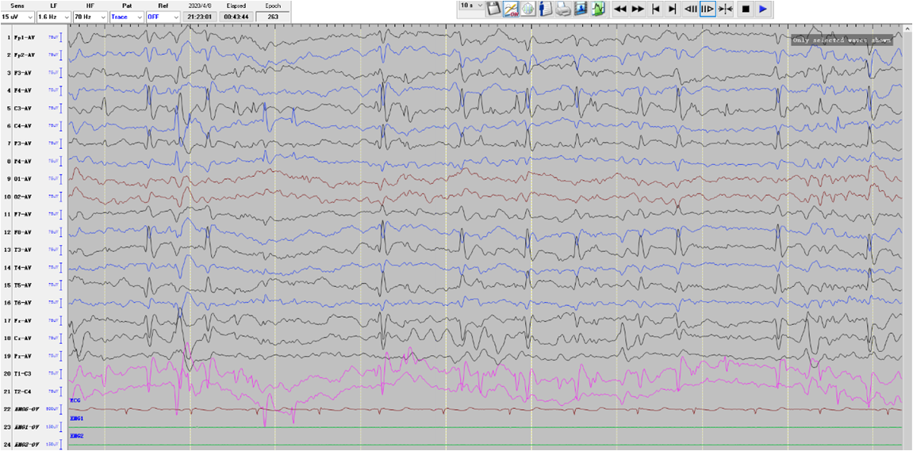
Task: Click the center-align arrows icon
Action: click(x=725, y=9)
